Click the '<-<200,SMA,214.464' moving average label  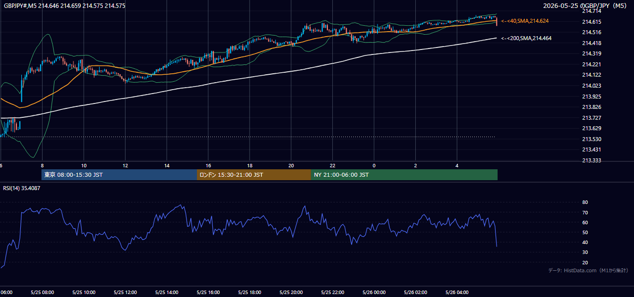pos(526,38)
